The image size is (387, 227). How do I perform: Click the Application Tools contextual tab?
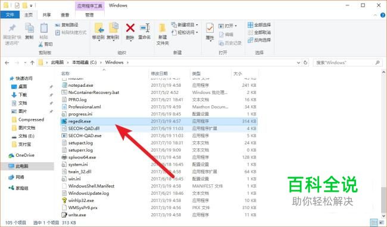point(89,6)
